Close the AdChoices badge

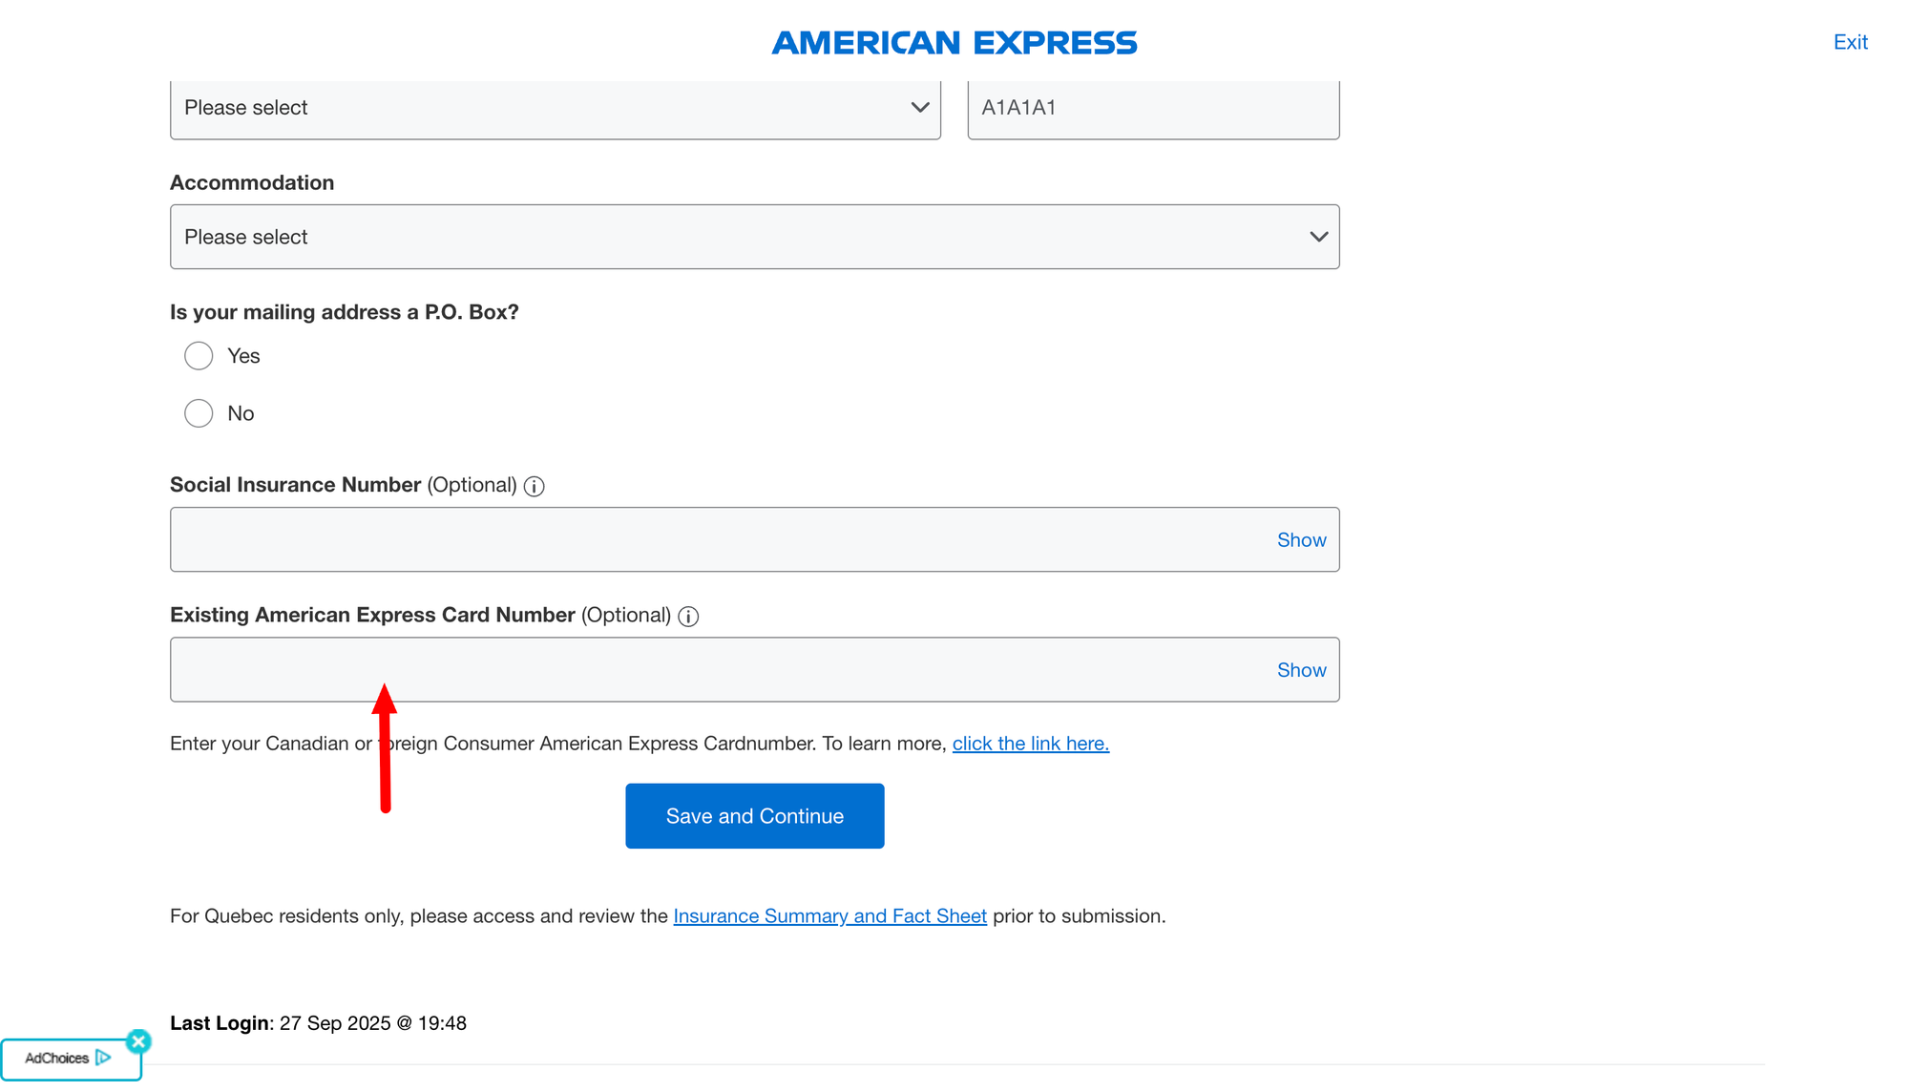point(138,1040)
